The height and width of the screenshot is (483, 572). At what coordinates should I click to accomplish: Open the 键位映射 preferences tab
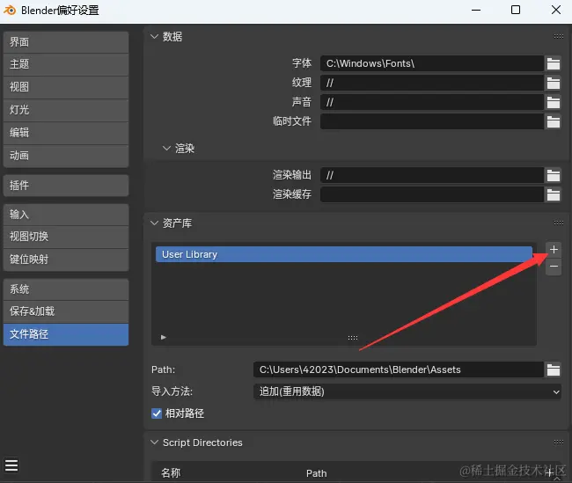66,260
